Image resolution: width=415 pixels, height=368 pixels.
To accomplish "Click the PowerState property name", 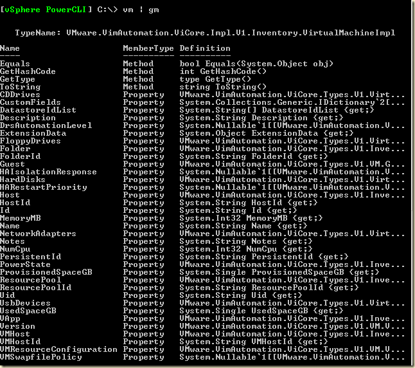I will [x=26, y=264].
